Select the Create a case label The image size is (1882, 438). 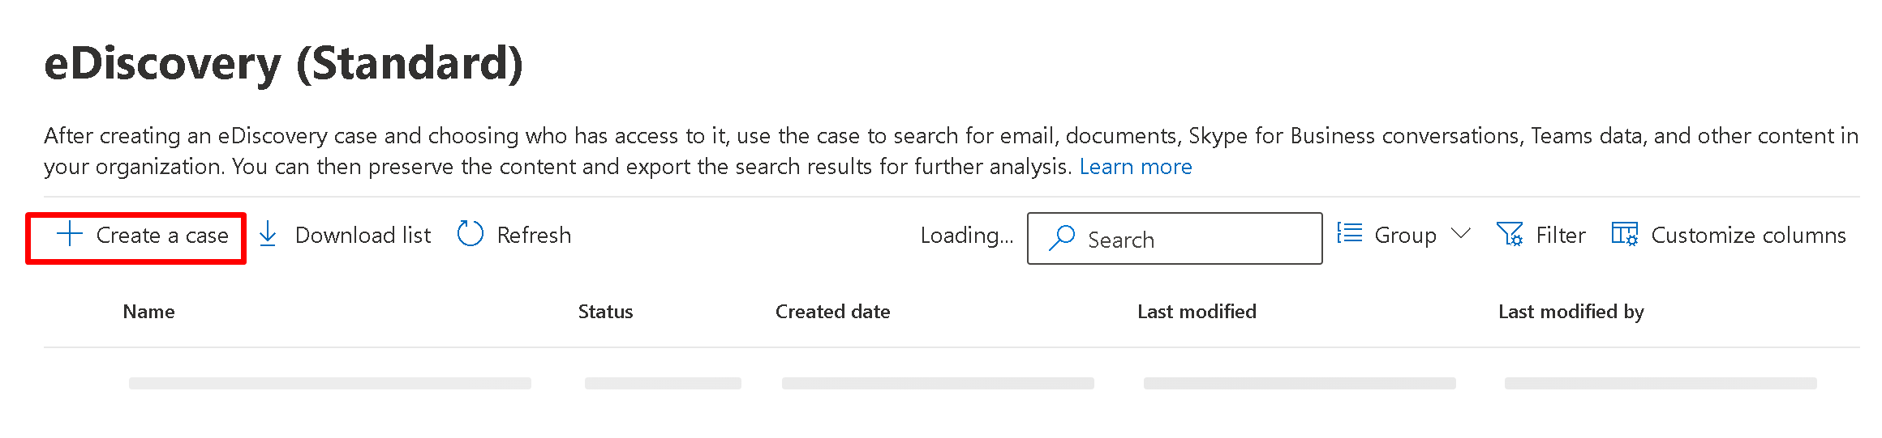point(162,236)
